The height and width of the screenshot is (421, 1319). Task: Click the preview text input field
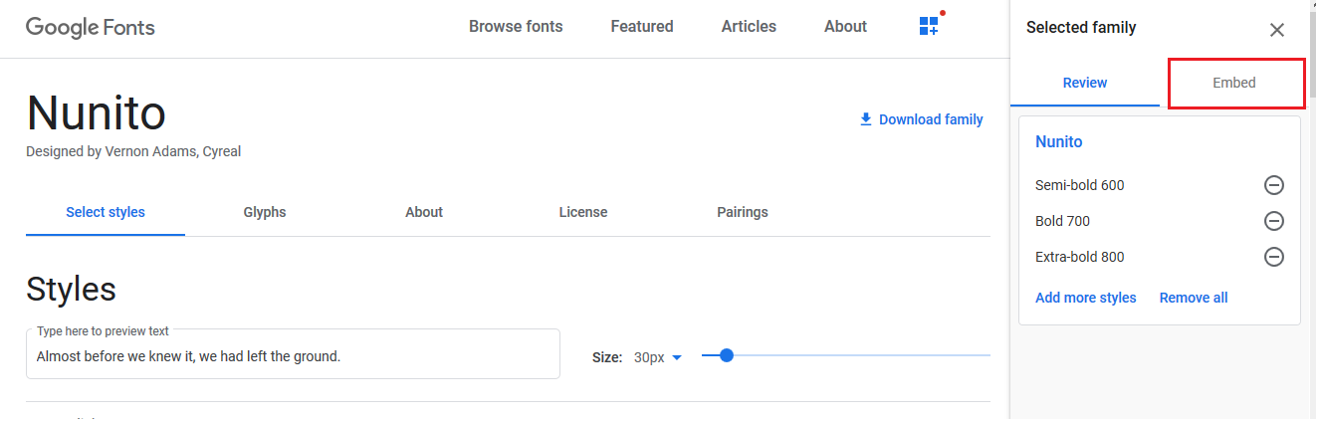click(293, 354)
